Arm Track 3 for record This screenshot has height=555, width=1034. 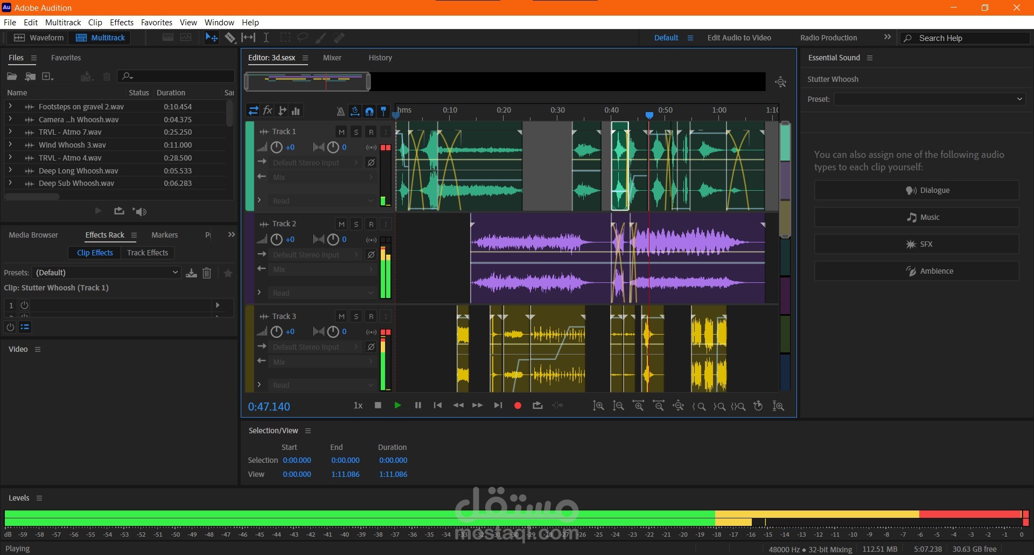[x=371, y=317]
